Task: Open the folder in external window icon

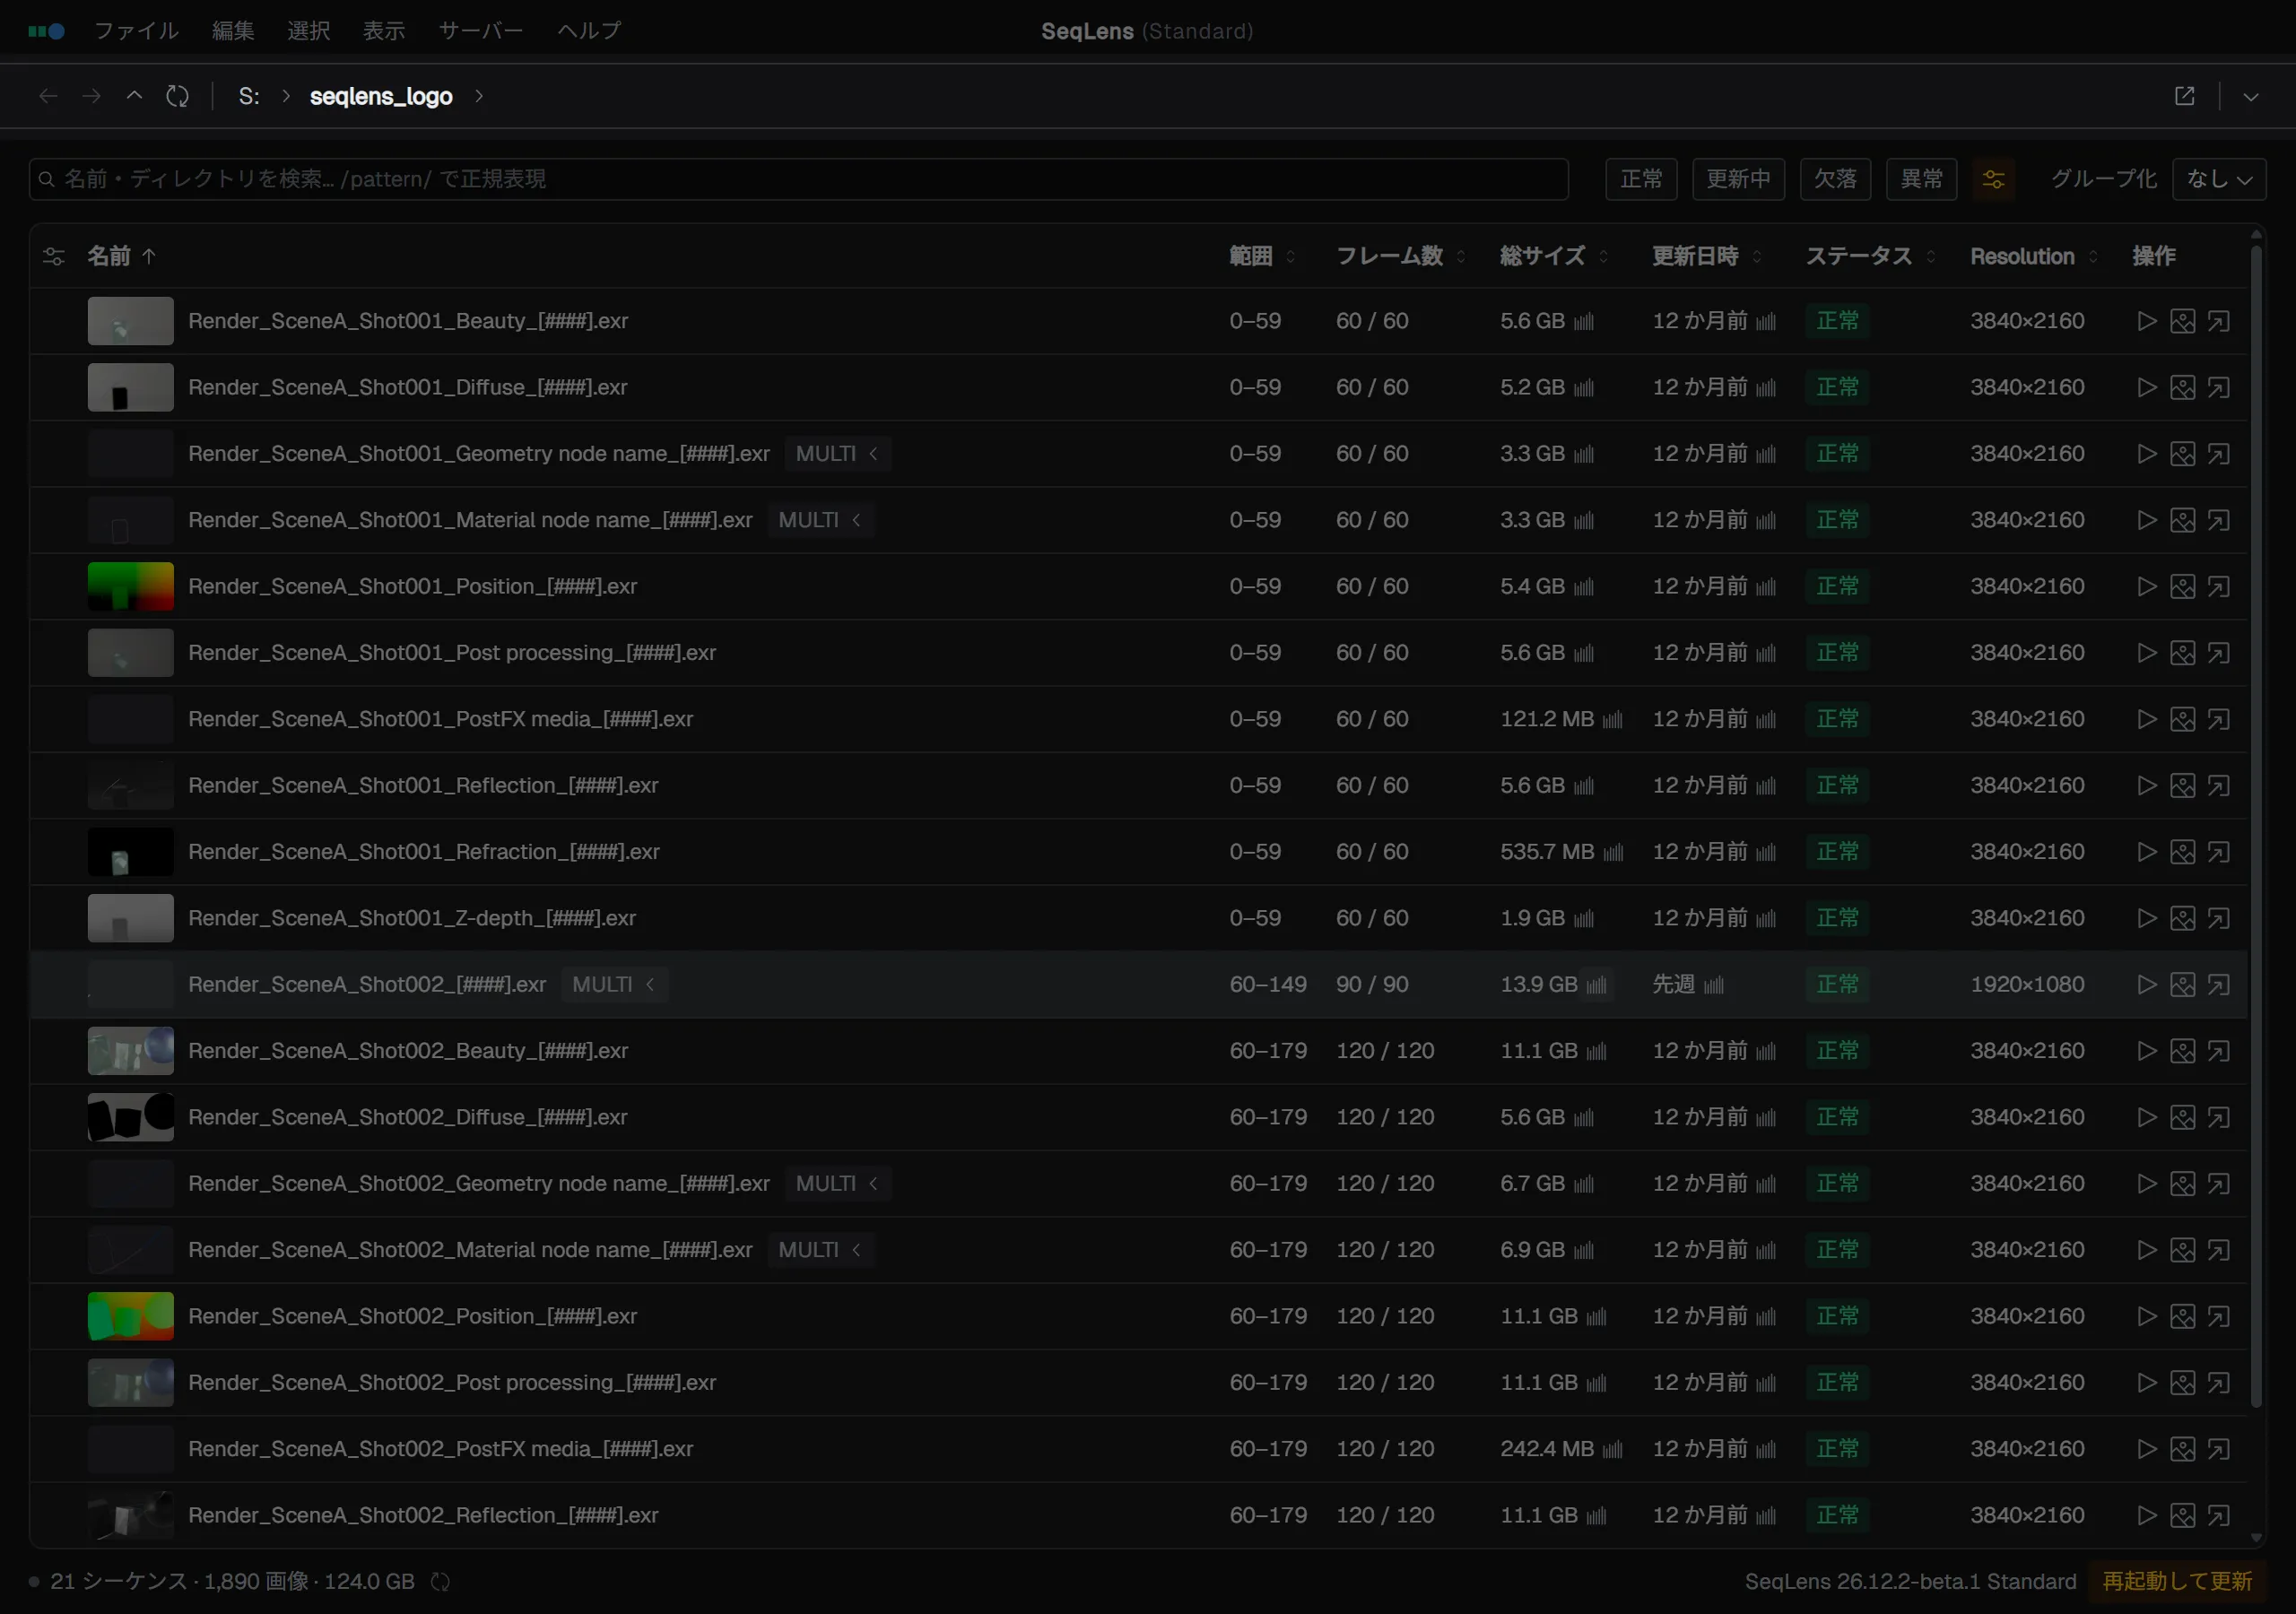Action: tap(2184, 96)
